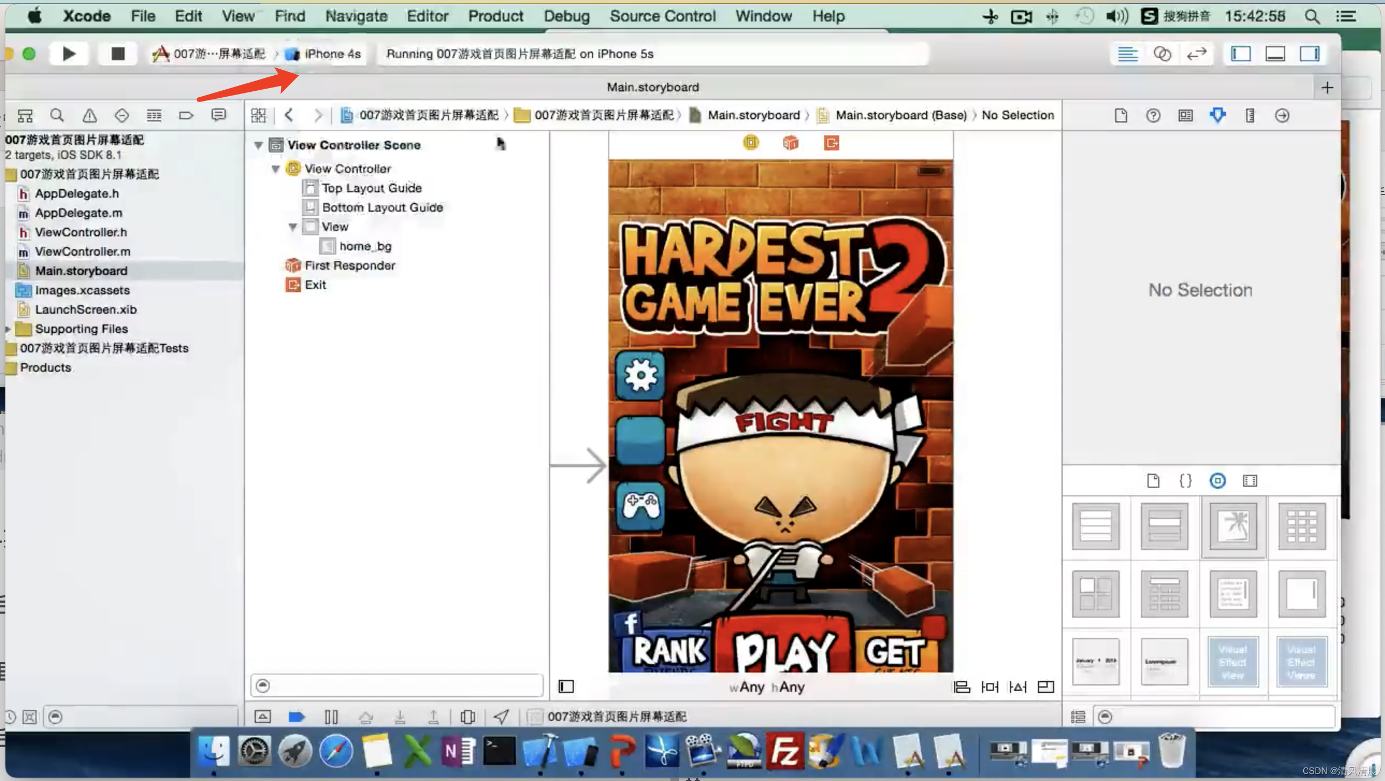Collapse View Controller Scene disclosure triangle

[x=258, y=145]
